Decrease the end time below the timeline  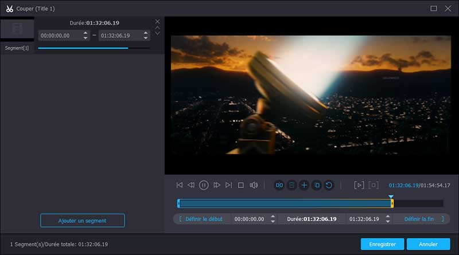click(x=388, y=221)
